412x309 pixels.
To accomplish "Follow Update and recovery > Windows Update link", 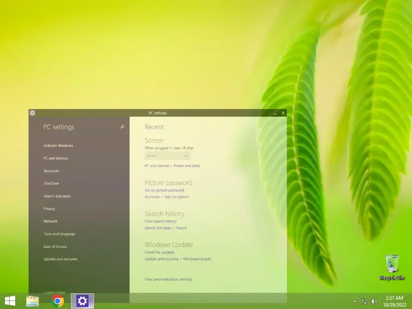I will click(x=178, y=259).
